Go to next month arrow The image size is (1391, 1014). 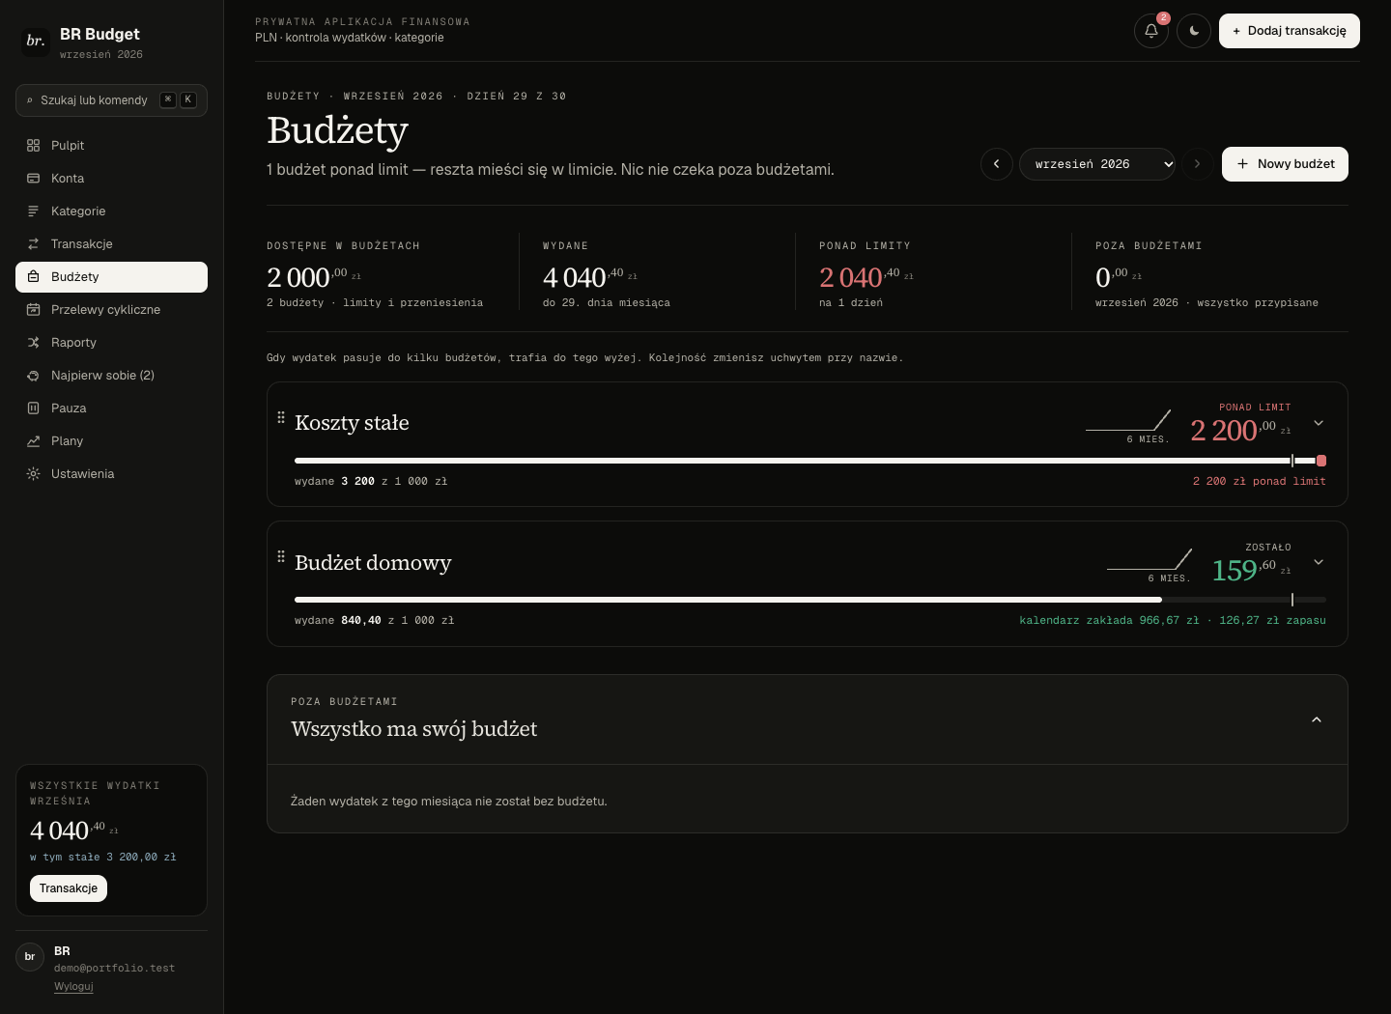click(x=1198, y=164)
